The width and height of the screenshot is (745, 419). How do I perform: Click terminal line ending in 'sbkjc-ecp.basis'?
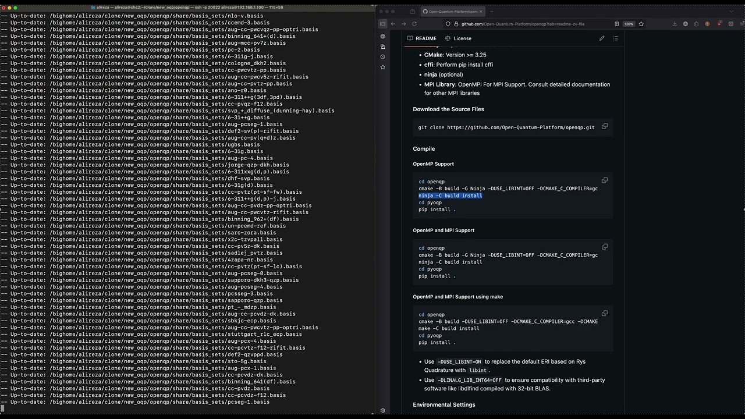(139, 321)
